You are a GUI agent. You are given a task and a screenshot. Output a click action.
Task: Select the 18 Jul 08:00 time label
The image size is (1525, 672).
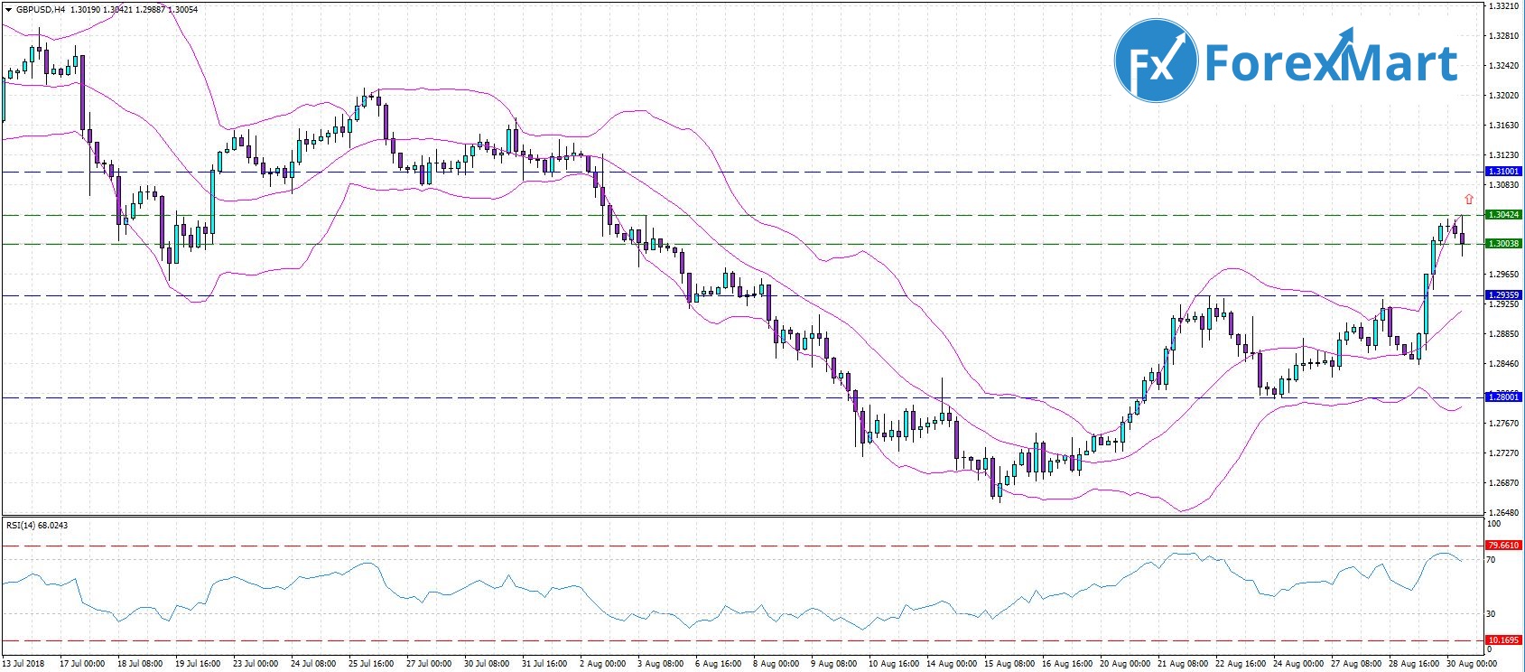tap(140, 664)
